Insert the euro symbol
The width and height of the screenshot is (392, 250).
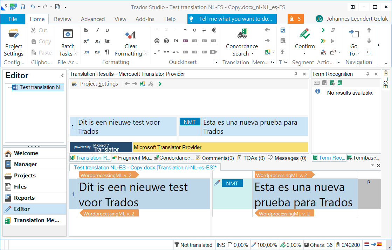pos(214,30)
